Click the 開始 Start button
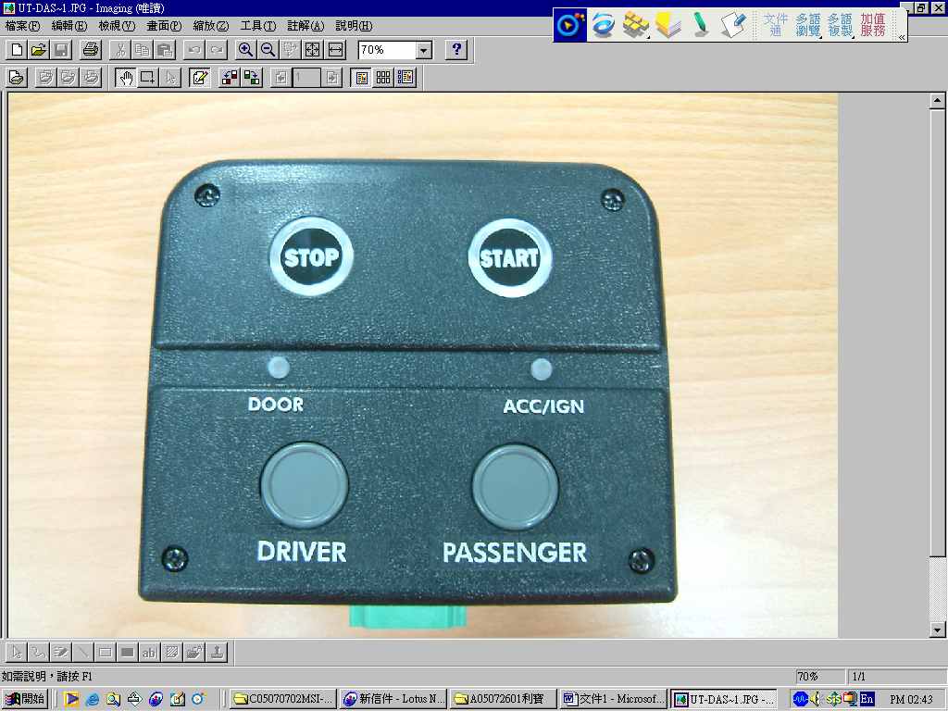 [x=25, y=699]
